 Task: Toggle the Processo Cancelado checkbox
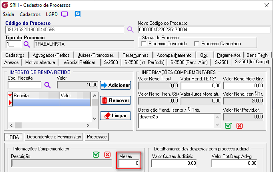[197, 44]
